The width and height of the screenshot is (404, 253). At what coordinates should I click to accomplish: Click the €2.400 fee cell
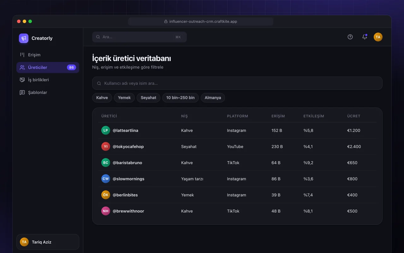pos(354,146)
